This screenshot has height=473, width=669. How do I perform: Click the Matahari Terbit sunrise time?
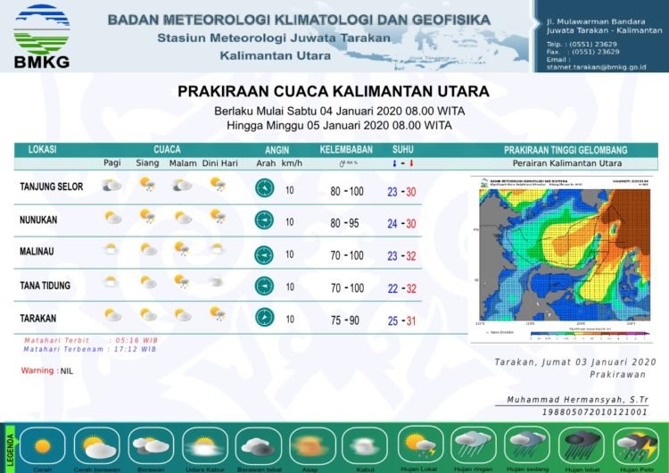91,340
